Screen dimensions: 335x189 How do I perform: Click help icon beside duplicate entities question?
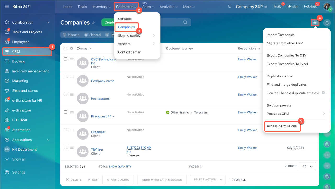click(323, 93)
